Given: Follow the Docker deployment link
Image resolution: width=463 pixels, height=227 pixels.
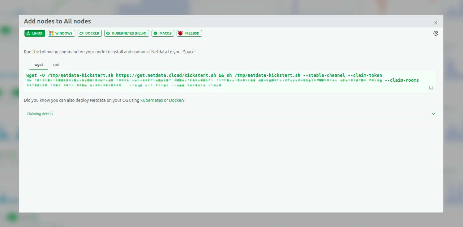Looking at the screenshot, I should [x=176, y=100].
